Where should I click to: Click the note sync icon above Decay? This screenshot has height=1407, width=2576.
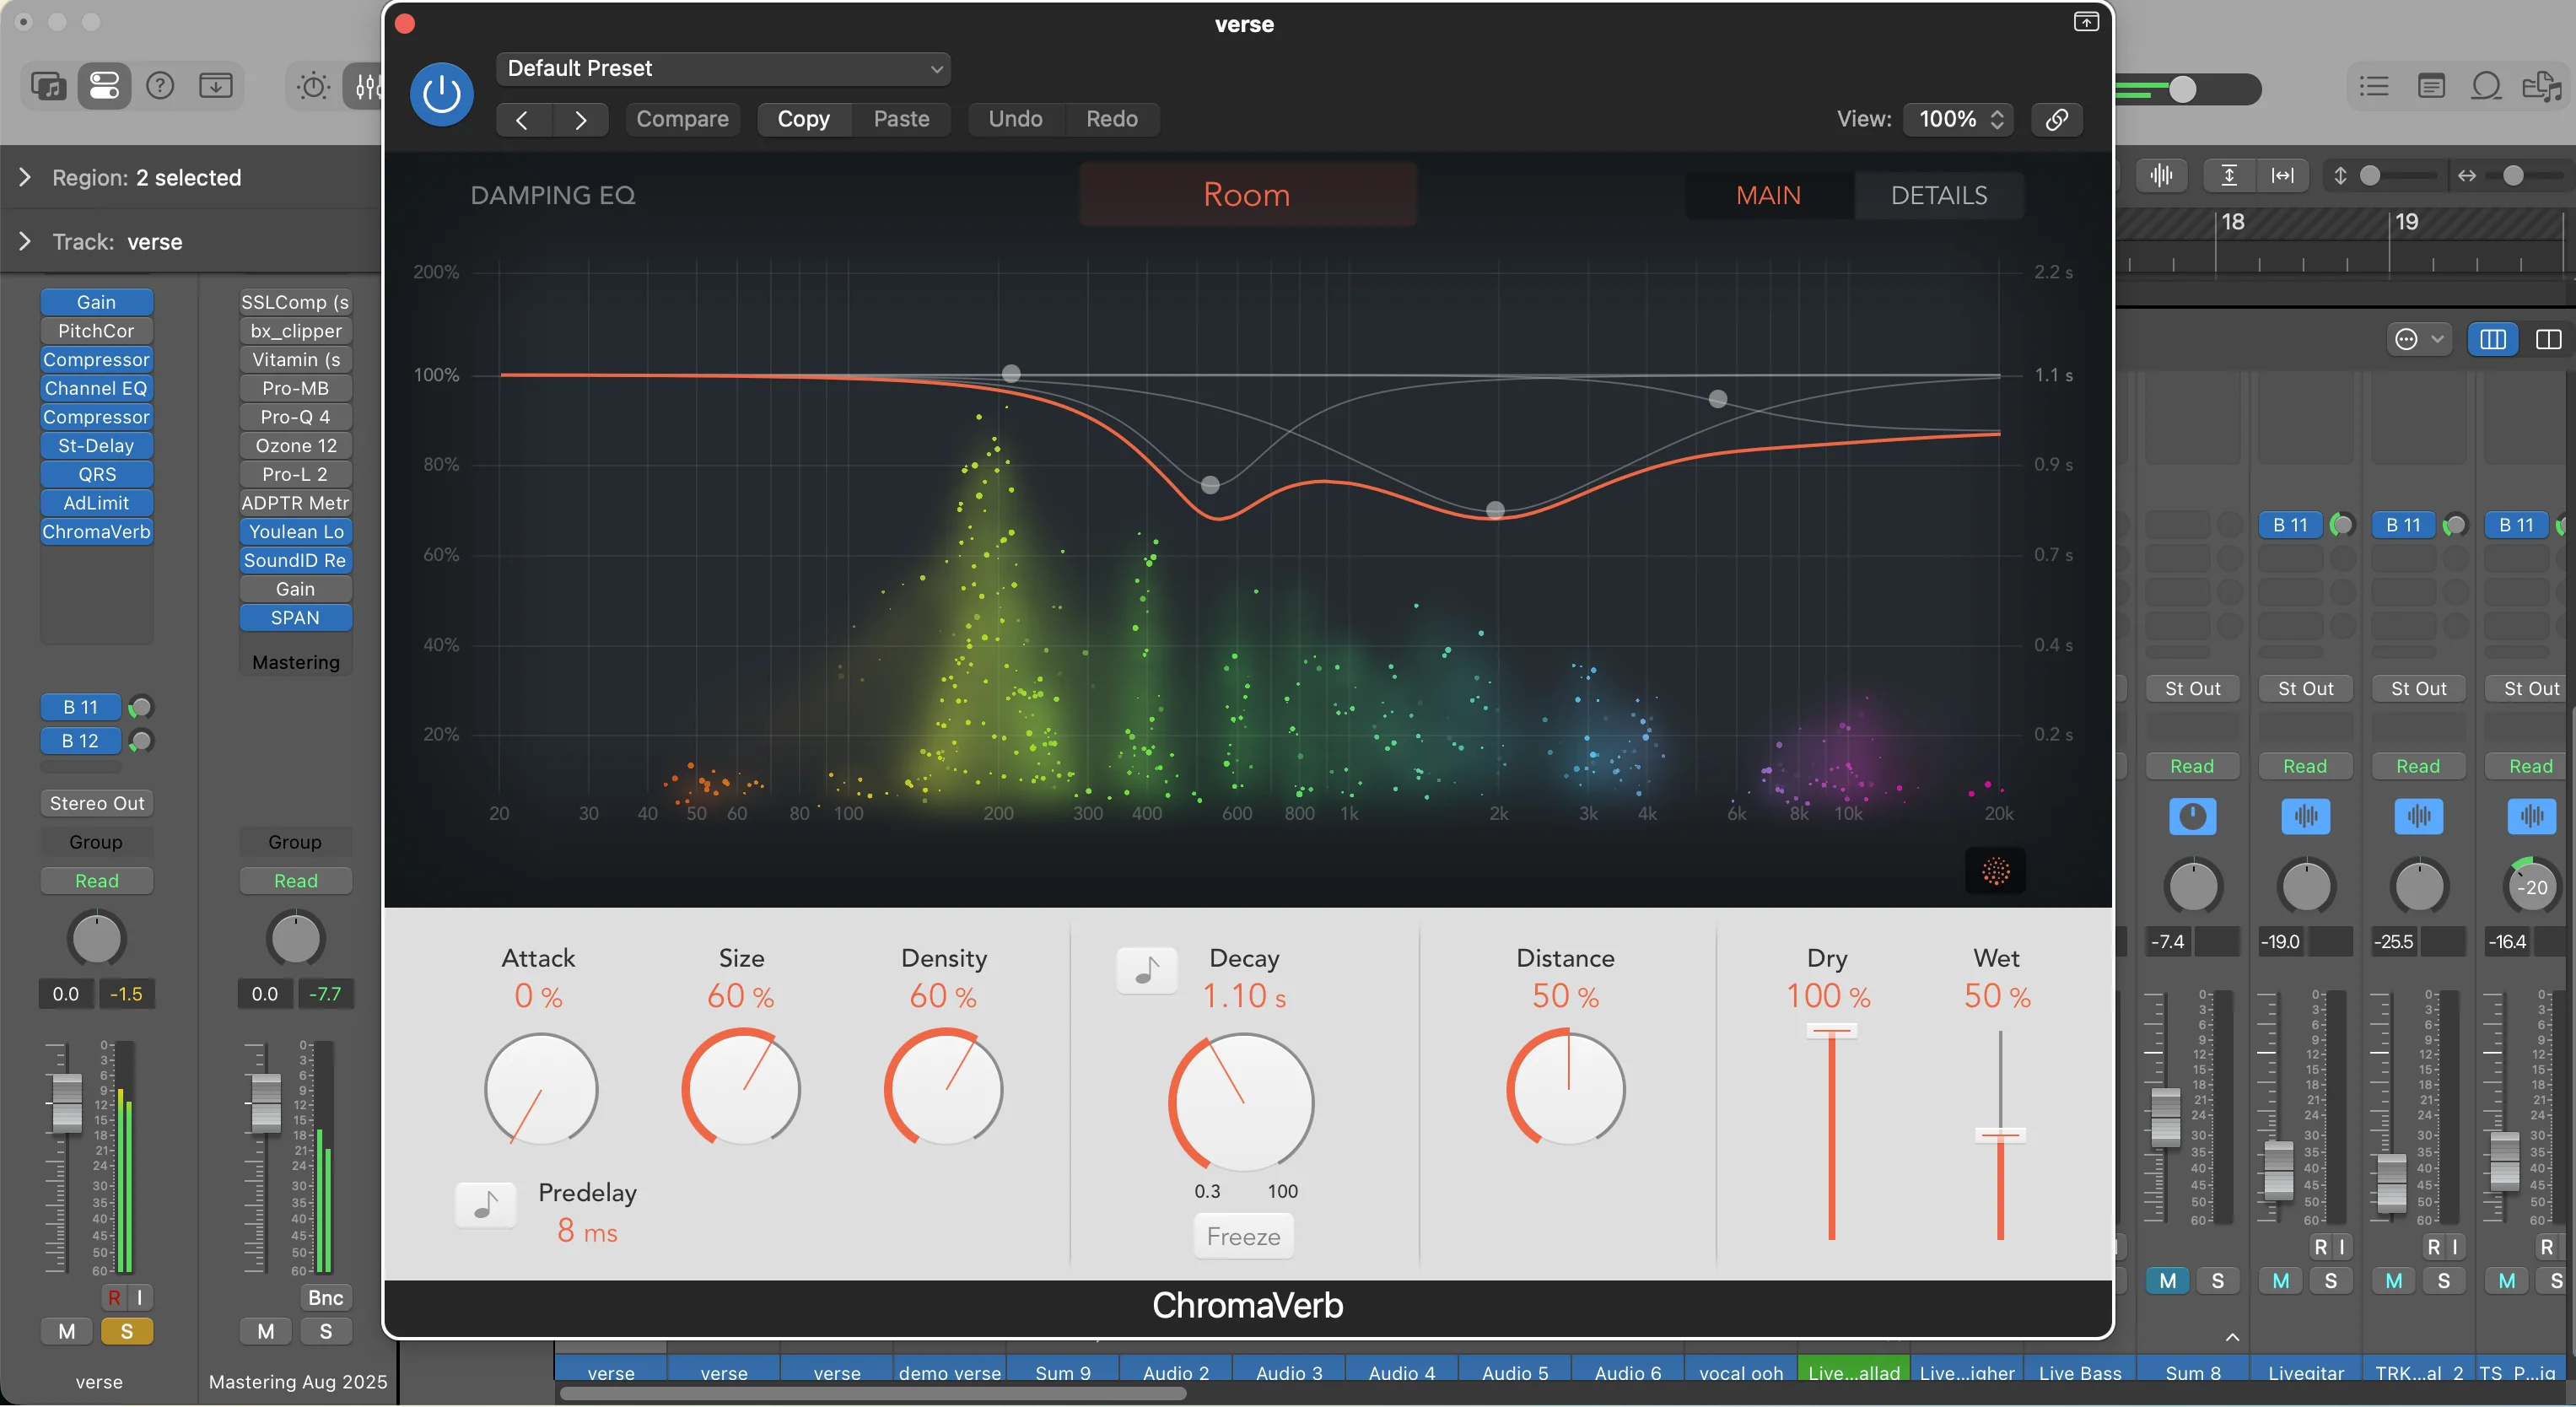point(1146,969)
